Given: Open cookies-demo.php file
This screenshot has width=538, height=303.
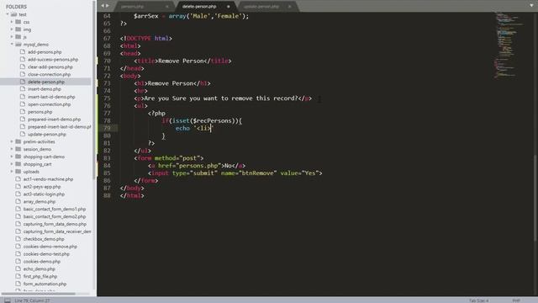Looking at the screenshot, I should [42, 262].
